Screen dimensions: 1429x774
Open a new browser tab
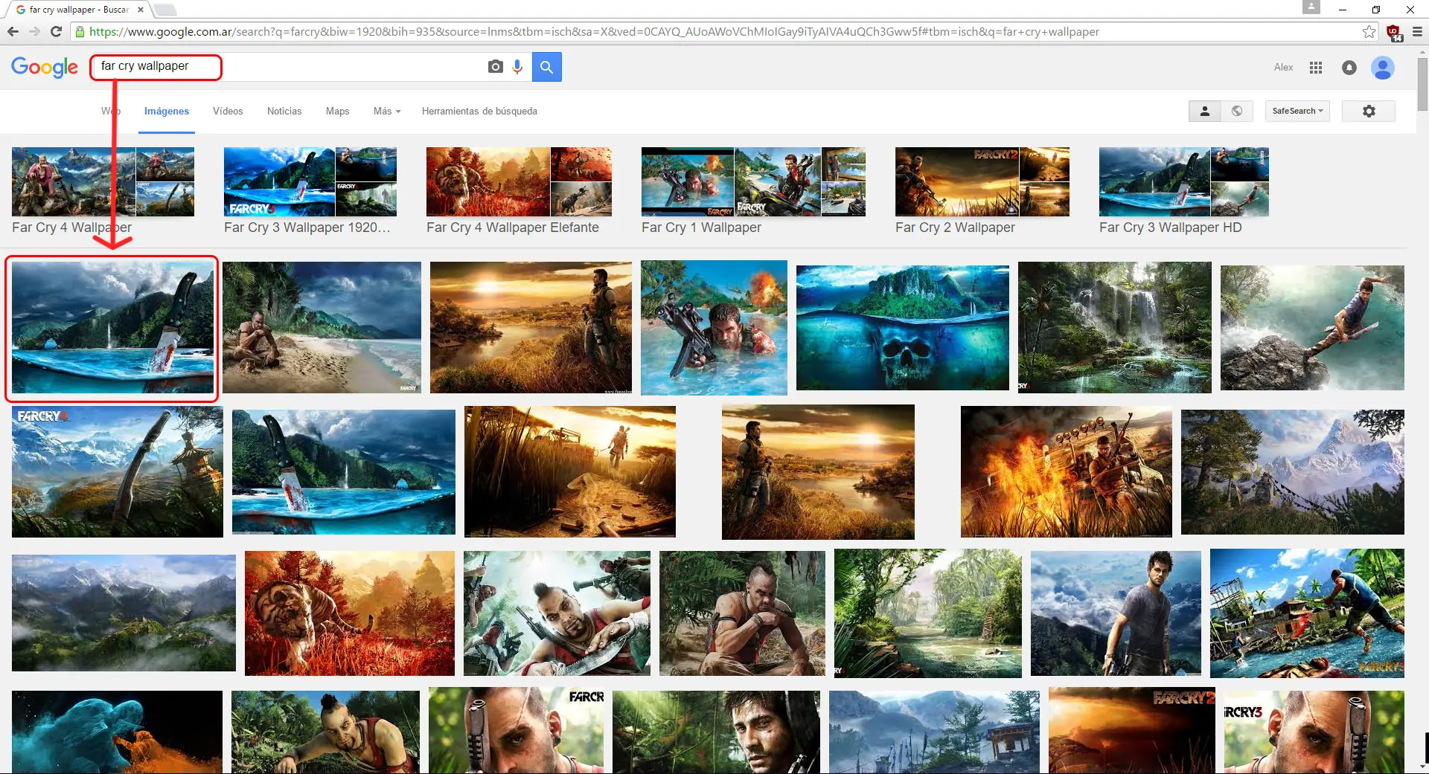pyautogui.click(x=164, y=10)
